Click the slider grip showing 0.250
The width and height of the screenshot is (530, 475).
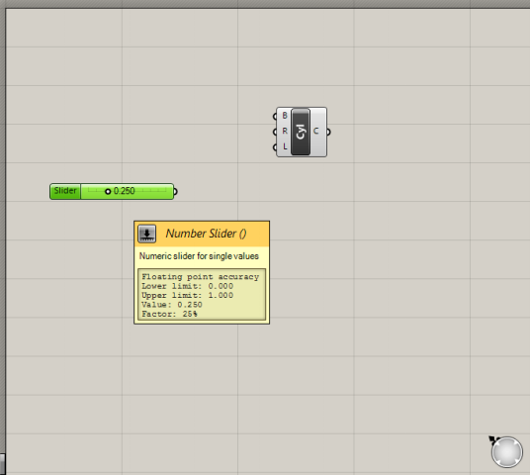click(108, 192)
